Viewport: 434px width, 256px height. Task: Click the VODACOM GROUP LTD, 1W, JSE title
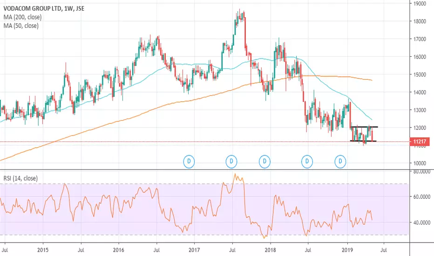point(44,8)
